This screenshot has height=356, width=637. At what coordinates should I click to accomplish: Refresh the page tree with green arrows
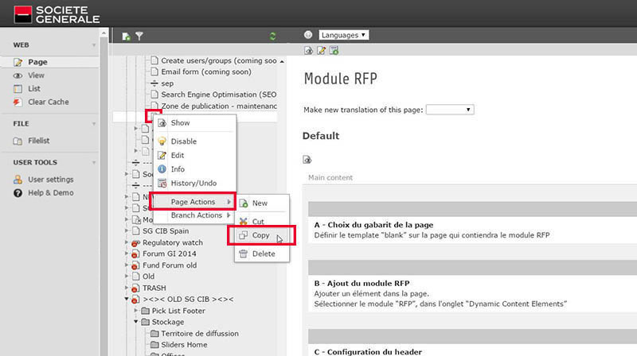272,37
